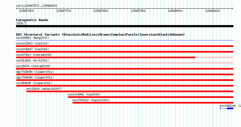Click the thin blue nsv834563 gain line
241x127 pixels.
tap(125, 40)
